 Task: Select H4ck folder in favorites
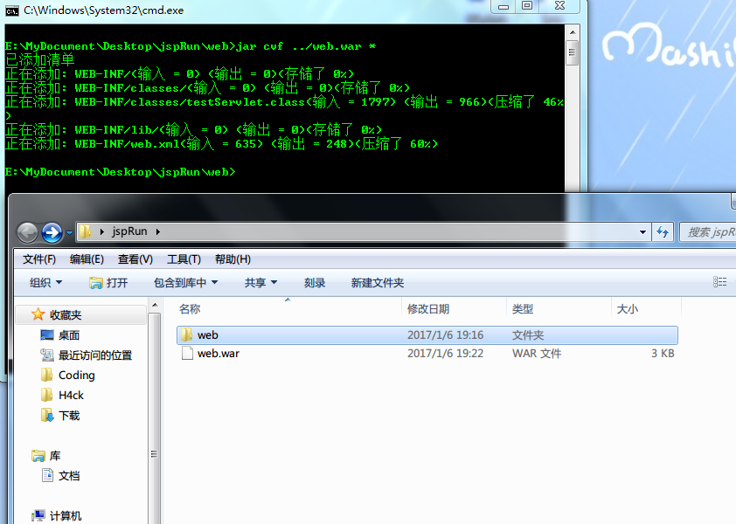[71, 396]
